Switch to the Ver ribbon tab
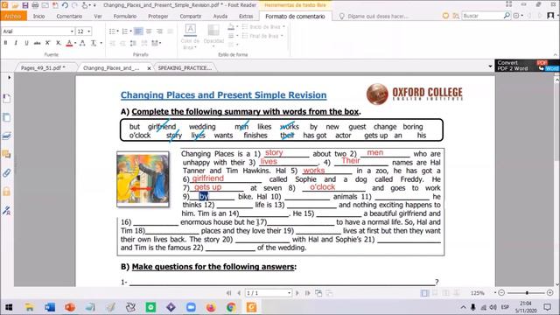 pos(98,17)
